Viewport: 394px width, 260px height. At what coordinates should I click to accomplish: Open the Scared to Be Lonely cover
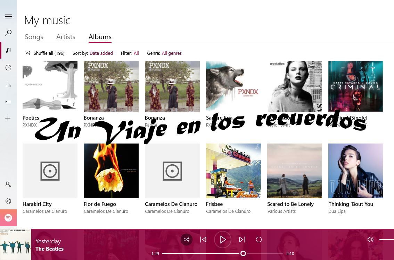tap(295, 171)
